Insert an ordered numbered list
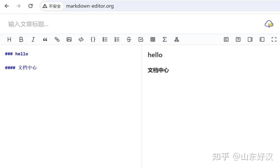 [117, 39]
